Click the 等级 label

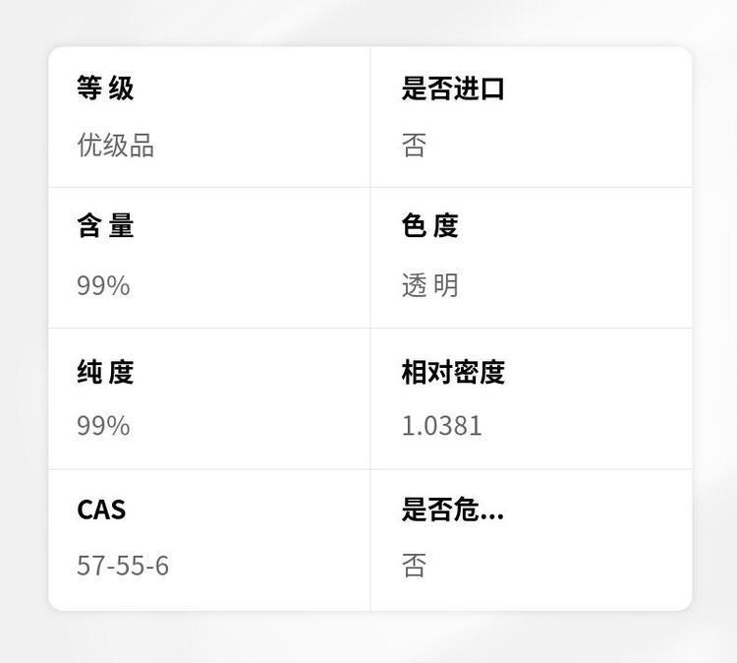pyautogui.click(x=105, y=89)
